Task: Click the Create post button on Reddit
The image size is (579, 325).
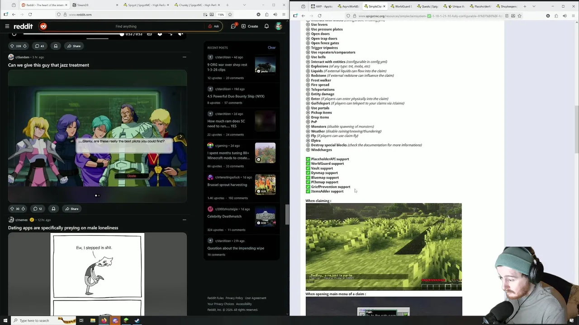Action: [250, 26]
